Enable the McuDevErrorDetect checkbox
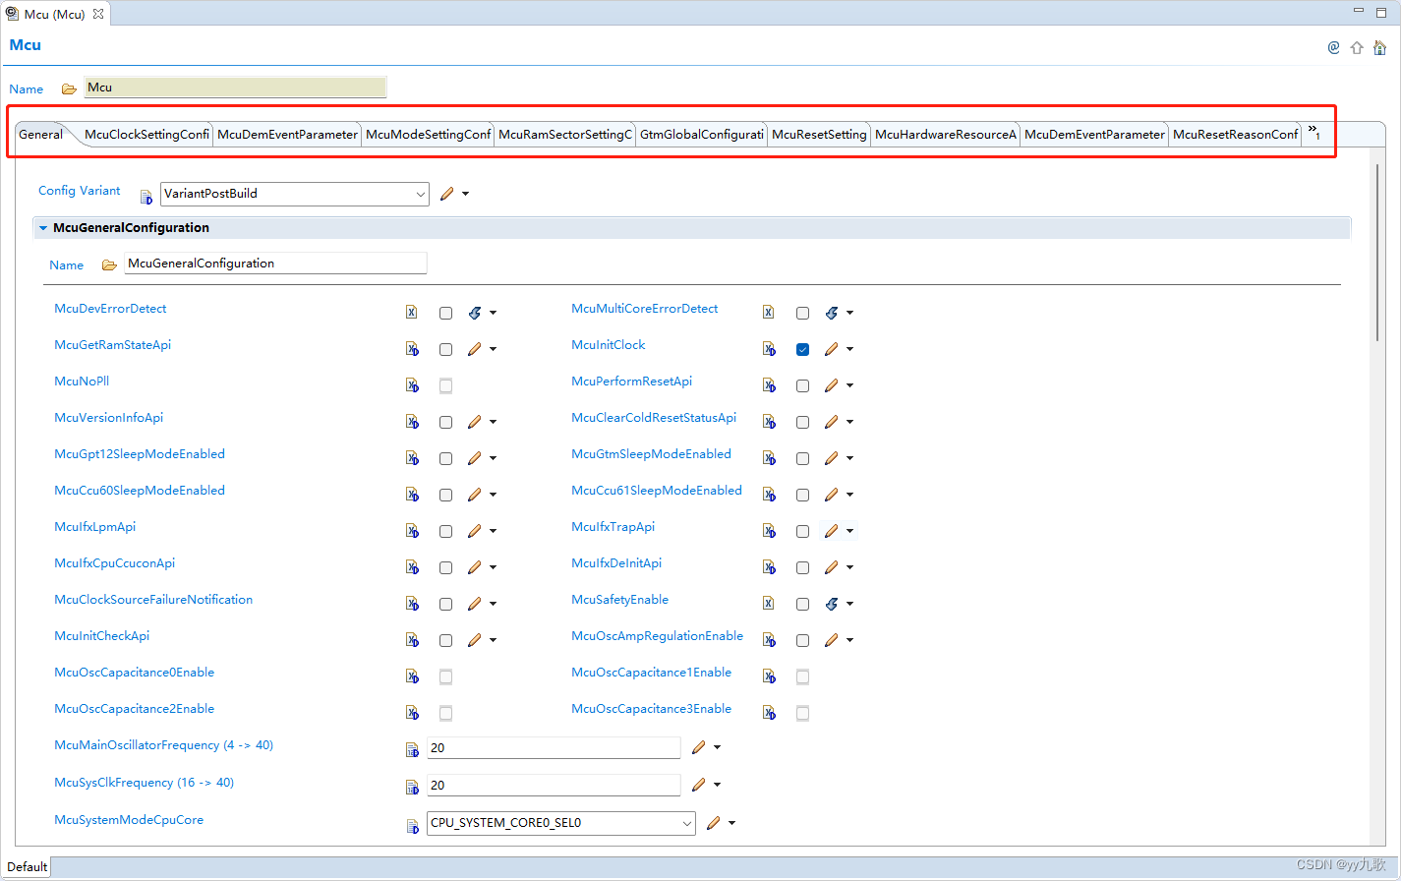1401x881 pixels. [445, 313]
